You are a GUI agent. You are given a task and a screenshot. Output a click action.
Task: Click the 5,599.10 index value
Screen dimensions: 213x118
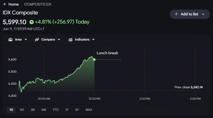tap(14, 22)
